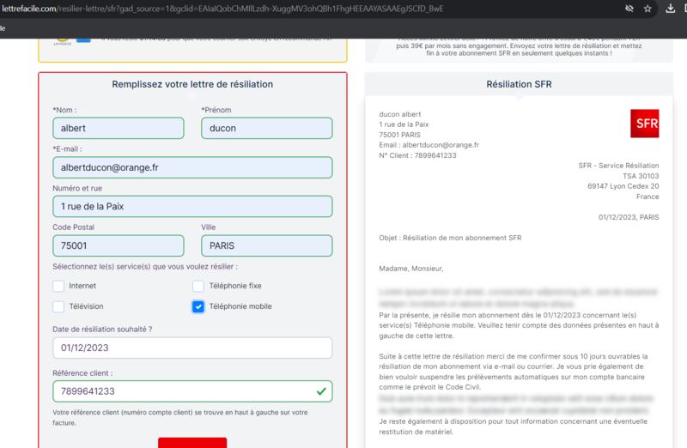Click the 01/12/2023, PARIS date line
Image resolution: width=687 pixels, height=448 pixels.
click(x=629, y=217)
